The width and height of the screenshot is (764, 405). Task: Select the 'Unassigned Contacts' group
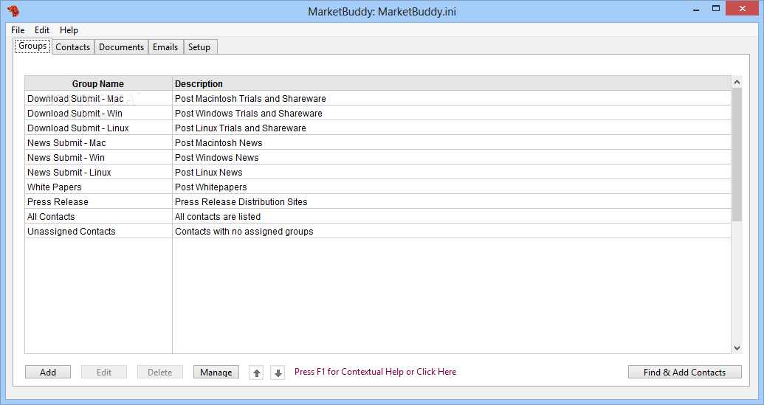98,232
